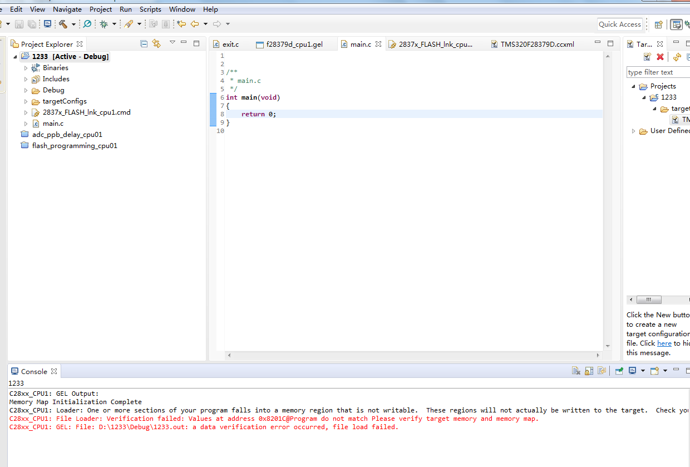Screen dimensions: 690x467
Task: Expand the targetConfigs folder node
Action: pos(26,101)
